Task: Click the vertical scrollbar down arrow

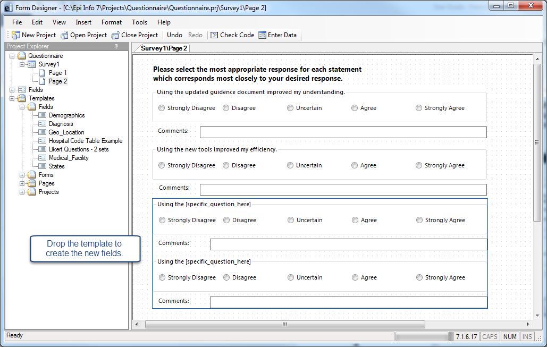Action: [x=537, y=315]
